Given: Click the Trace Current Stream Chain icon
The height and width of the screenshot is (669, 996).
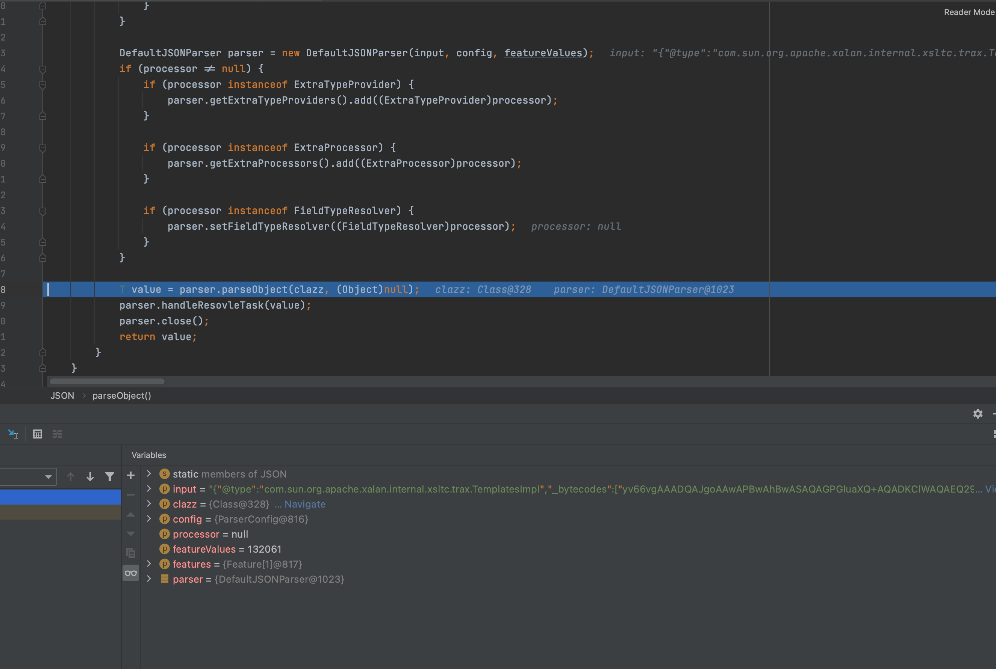Looking at the screenshot, I should pyautogui.click(x=57, y=434).
